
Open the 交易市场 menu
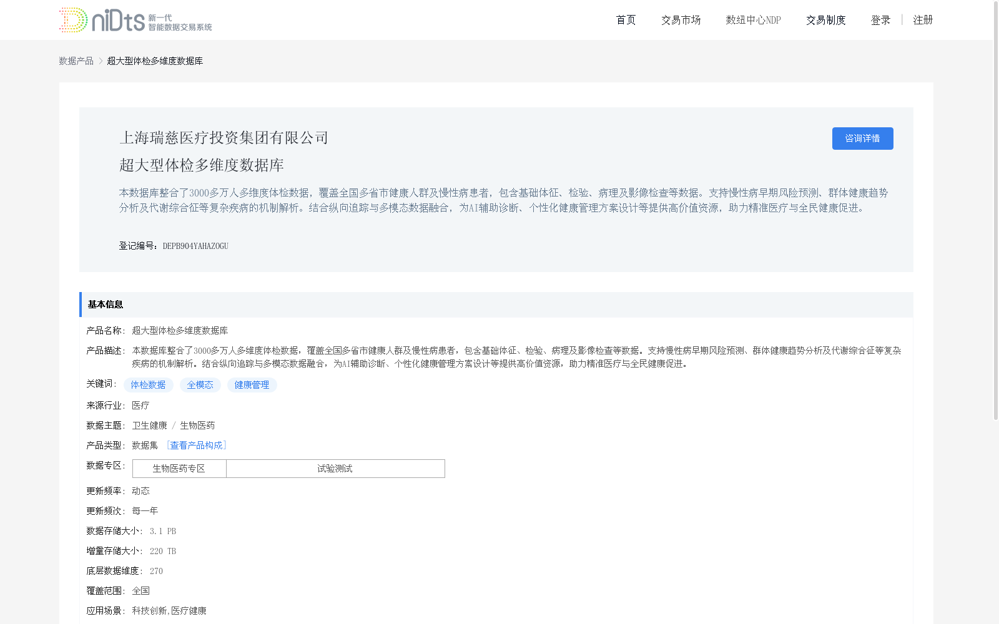681,19
